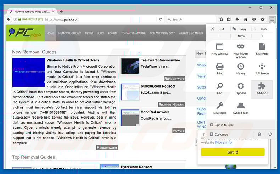Image resolution: width=280 pixels, height=174 pixels.
Task: Zoom out with the minus button
Action: click(220, 36)
